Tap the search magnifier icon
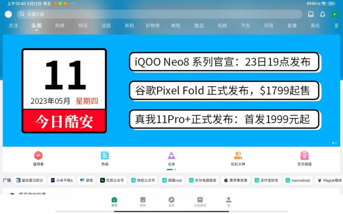This screenshot has height=214, width=343. pyautogui.click(x=22, y=14)
